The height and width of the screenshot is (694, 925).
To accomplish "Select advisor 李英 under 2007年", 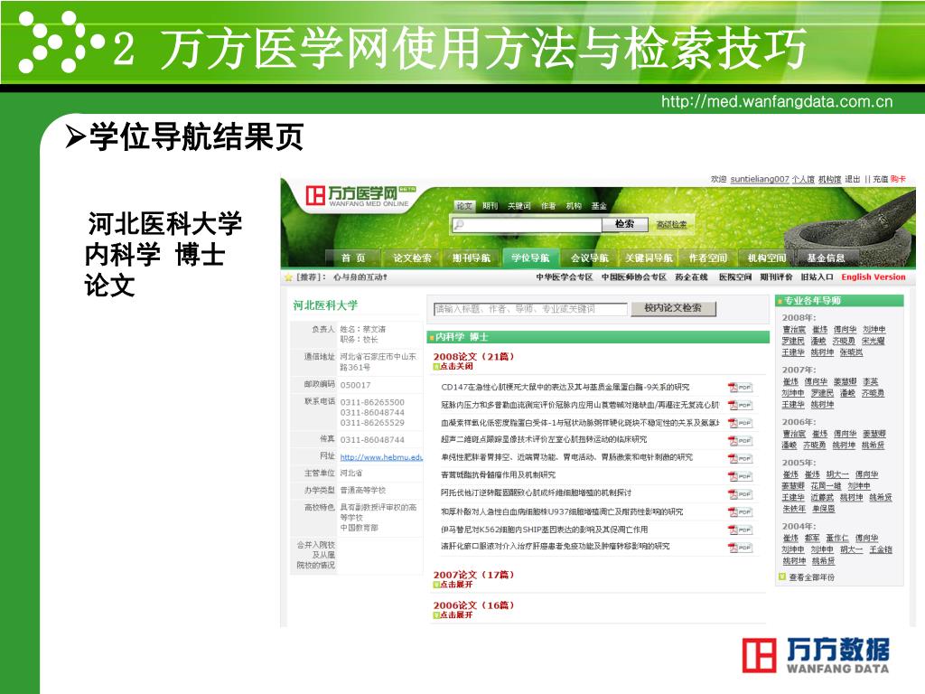I will click(870, 382).
